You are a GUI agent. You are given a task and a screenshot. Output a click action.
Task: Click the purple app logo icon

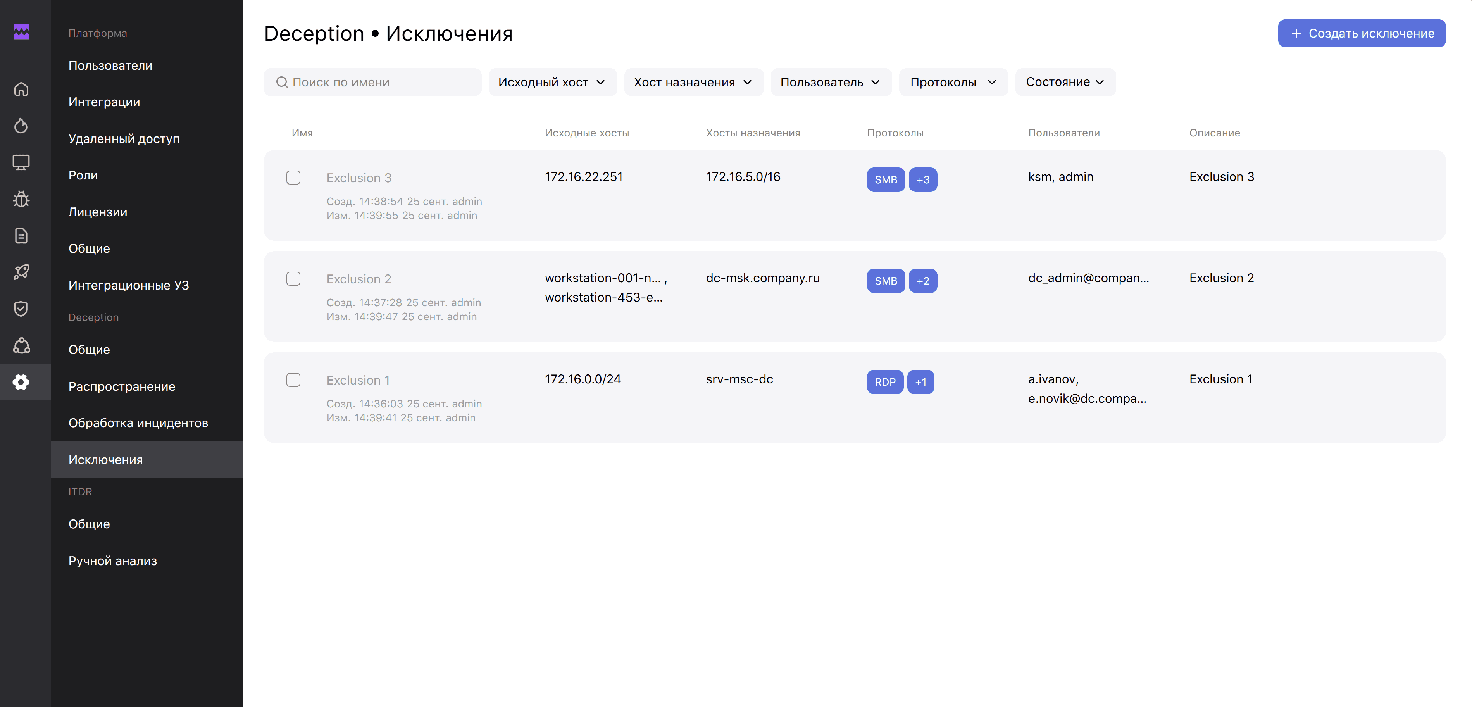21,33
